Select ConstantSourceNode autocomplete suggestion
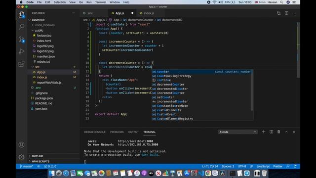The width and height of the screenshot is (316, 178). [201, 106]
